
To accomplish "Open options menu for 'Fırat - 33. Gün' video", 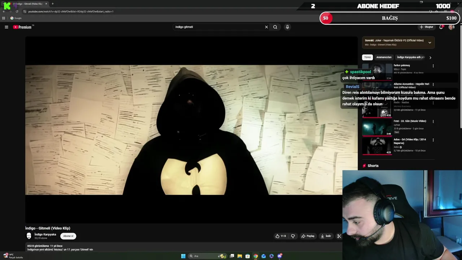I will point(433,122).
